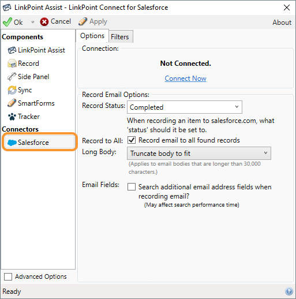Open the Sync component settings
The width and height of the screenshot is (296, 299).
click(20, 90)
